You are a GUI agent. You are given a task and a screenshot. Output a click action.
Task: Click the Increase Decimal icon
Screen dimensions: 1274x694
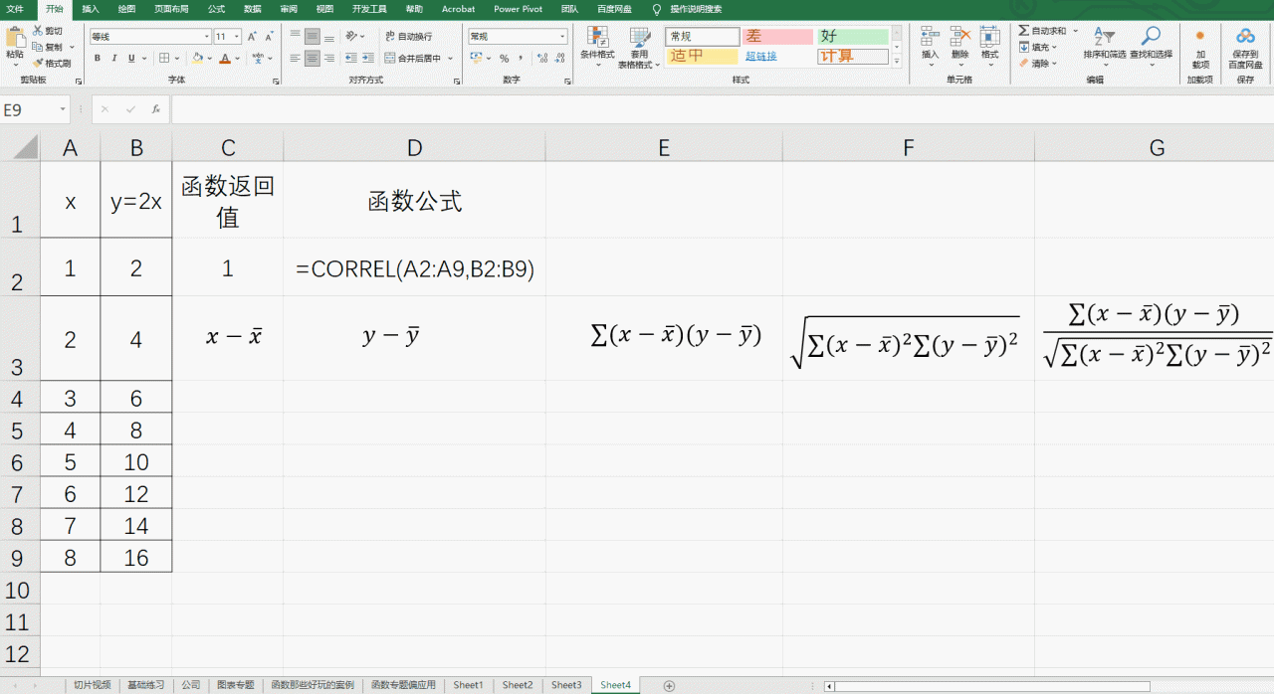point(540,59)
